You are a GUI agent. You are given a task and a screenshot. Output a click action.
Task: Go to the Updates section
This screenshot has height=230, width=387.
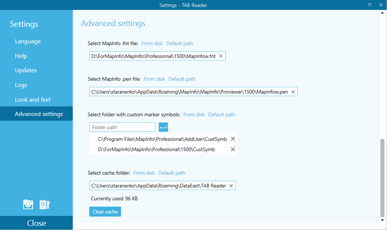26,70
